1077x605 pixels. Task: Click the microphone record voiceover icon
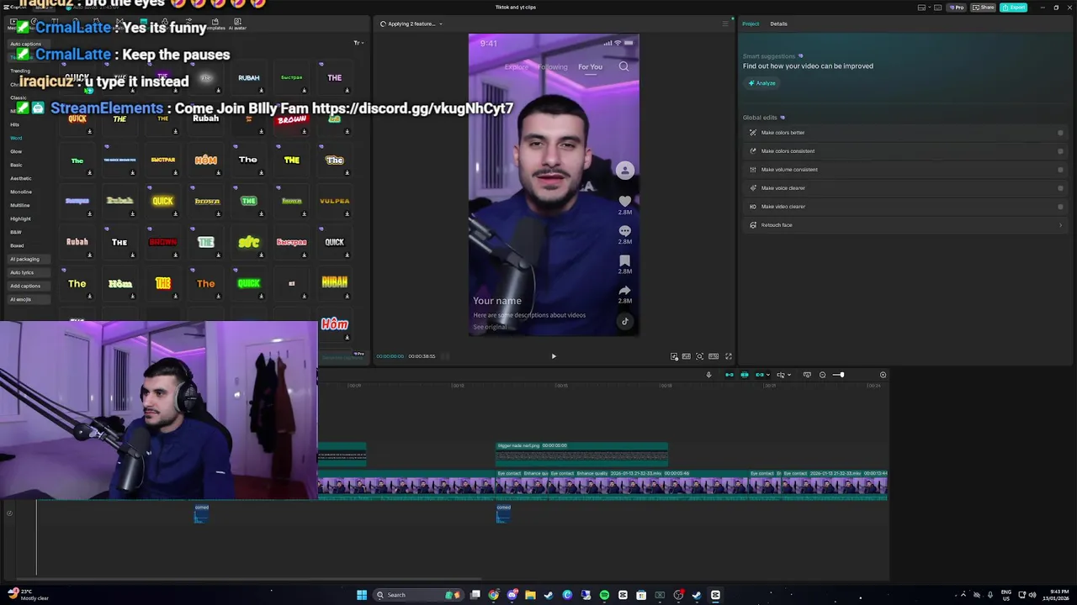pos(708,375)
